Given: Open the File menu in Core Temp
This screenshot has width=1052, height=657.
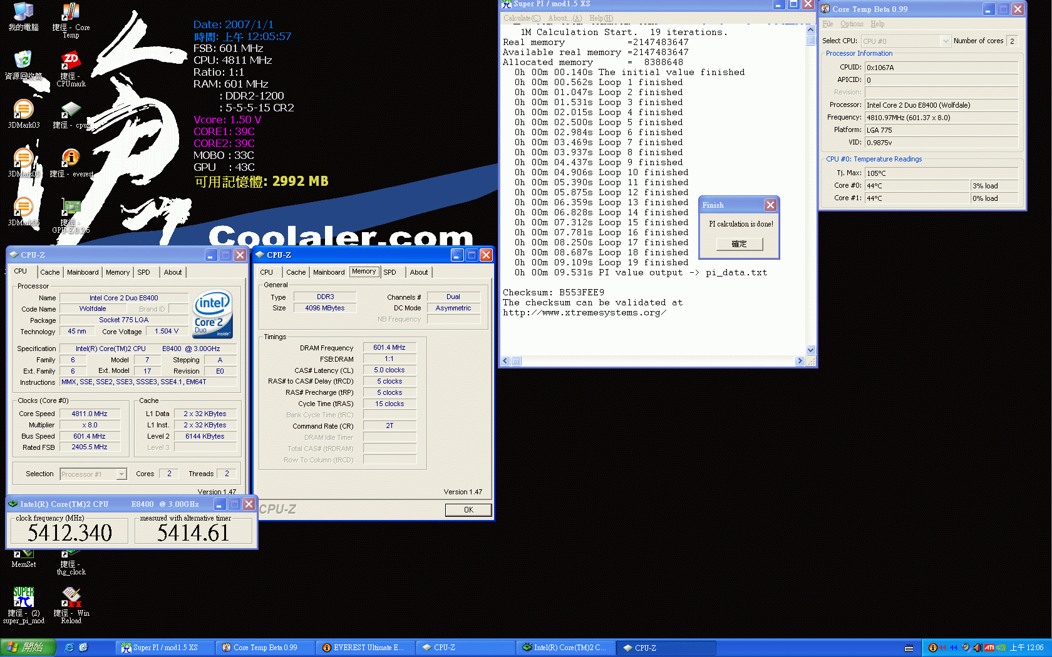Looking at the screenshot, I should 828,24.
